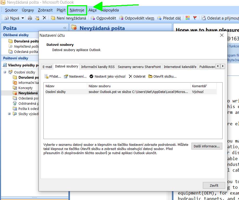Collapse the Osobní složky tree node

click(x=5, y=72)
